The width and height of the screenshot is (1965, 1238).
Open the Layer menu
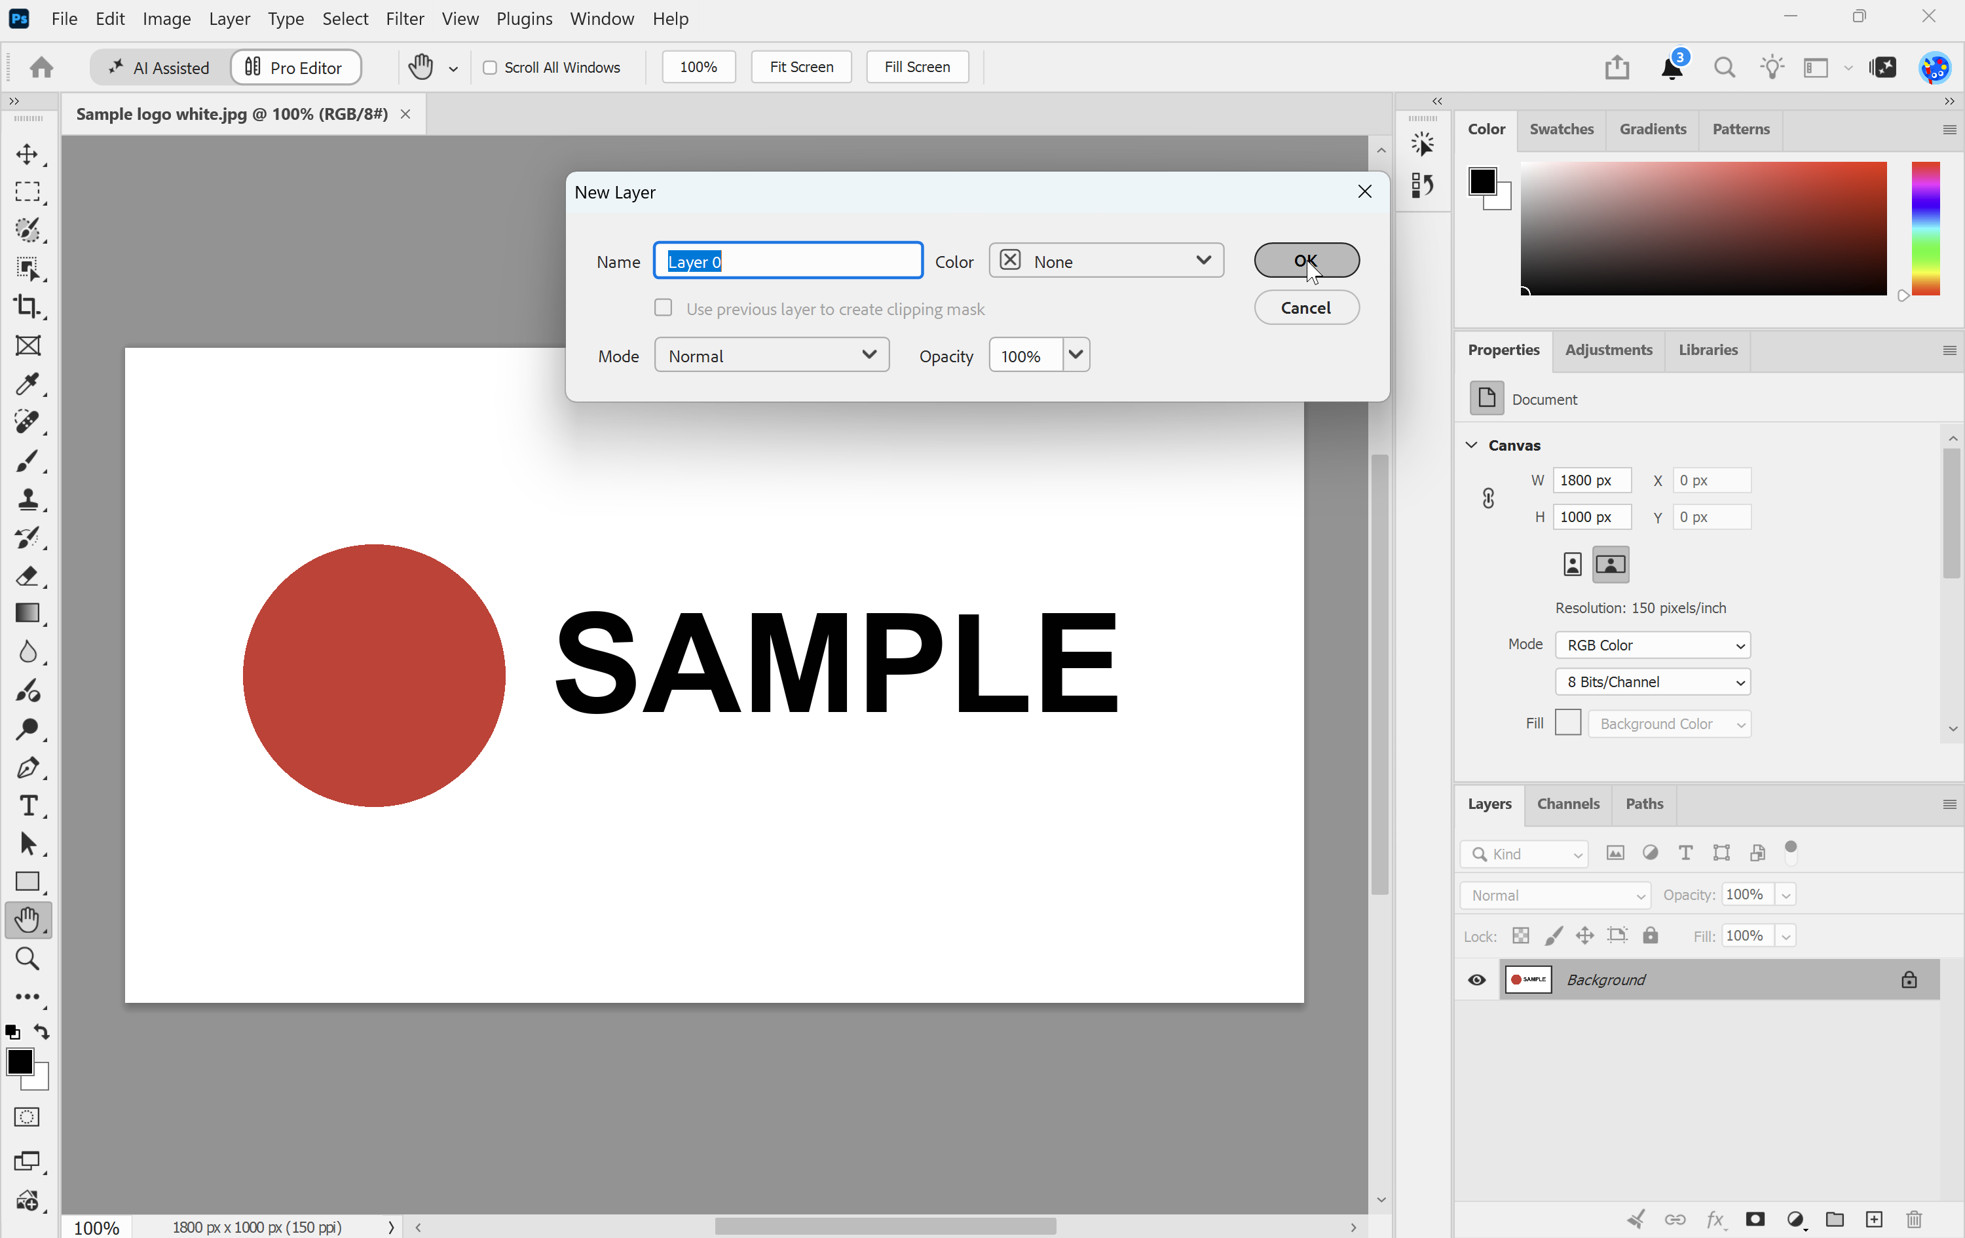click(x=229, y=18)
